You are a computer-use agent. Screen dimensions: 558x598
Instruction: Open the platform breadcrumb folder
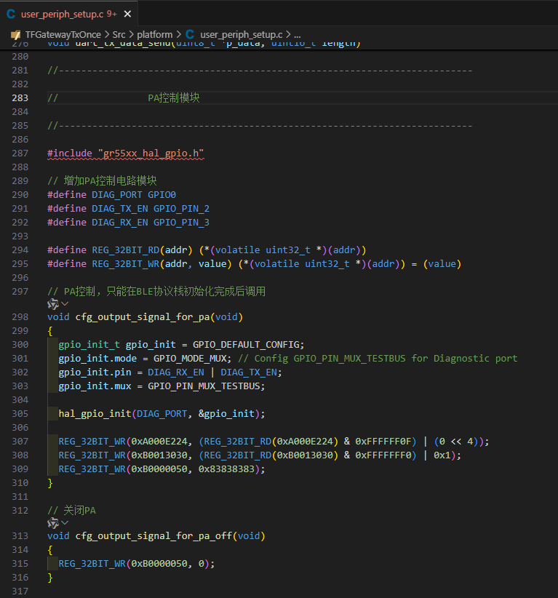[x=156, y=34]
